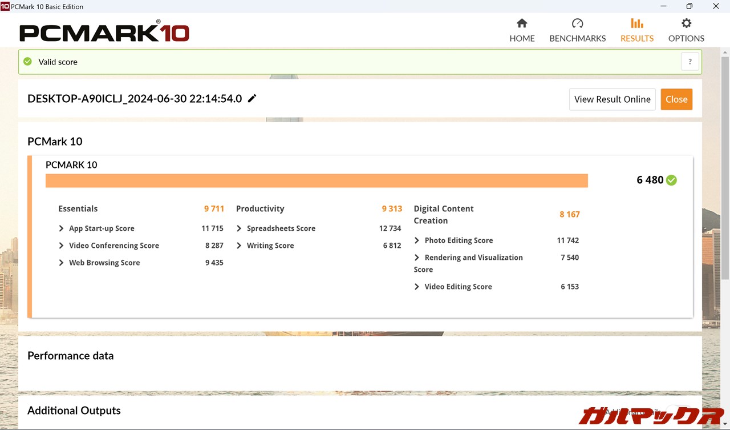
Task: Open Options gear icon
Action: pos(686,23)
